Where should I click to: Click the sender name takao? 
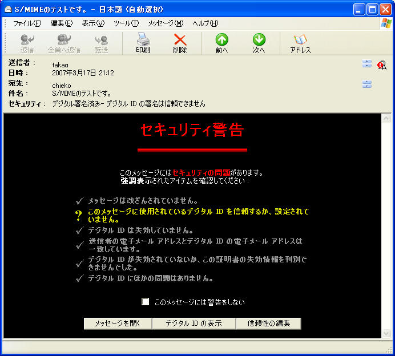(x=60, y=65)
